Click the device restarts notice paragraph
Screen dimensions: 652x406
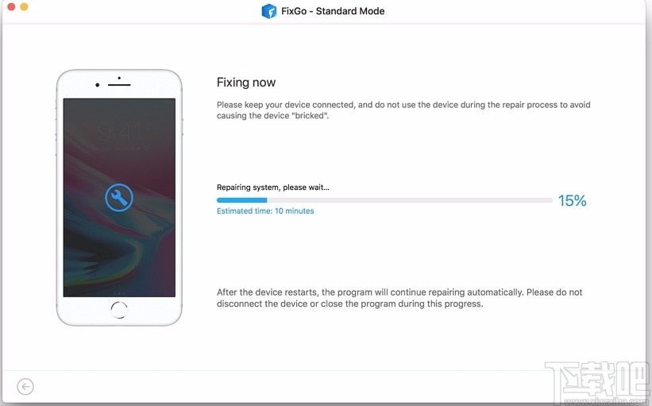(x=399, y=298)
